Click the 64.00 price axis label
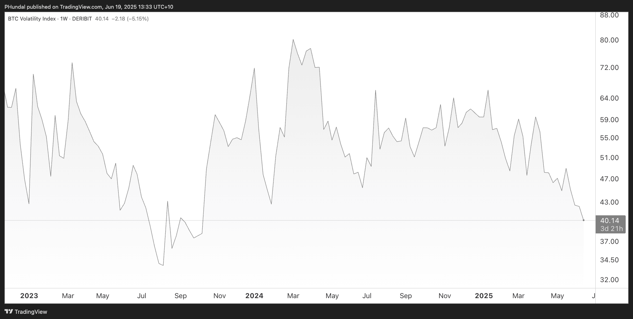 (x=609, y=98)
